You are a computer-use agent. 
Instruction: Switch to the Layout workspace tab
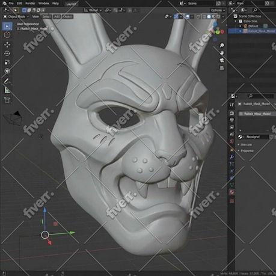[71, 4]
